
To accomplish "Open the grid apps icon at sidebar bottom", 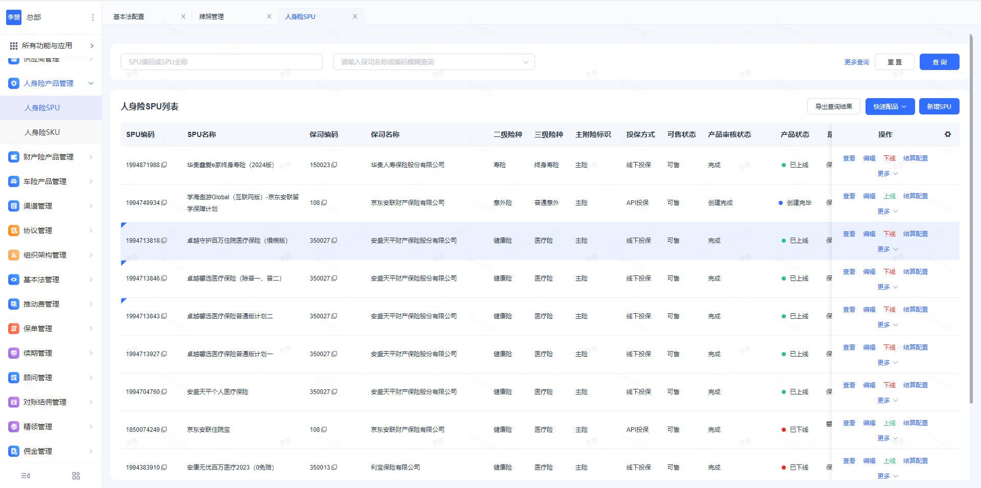I will [x=76, y=476].
